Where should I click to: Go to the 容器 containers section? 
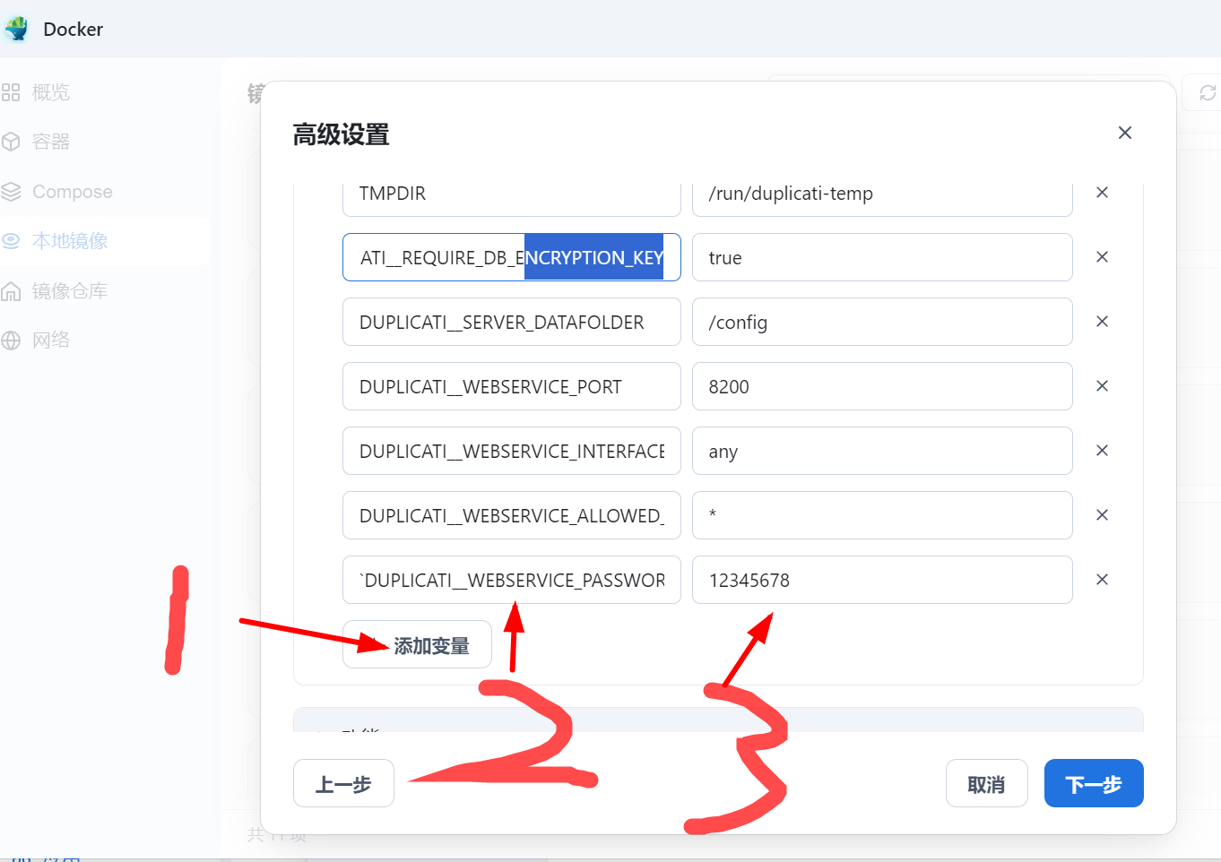[50, 142]
